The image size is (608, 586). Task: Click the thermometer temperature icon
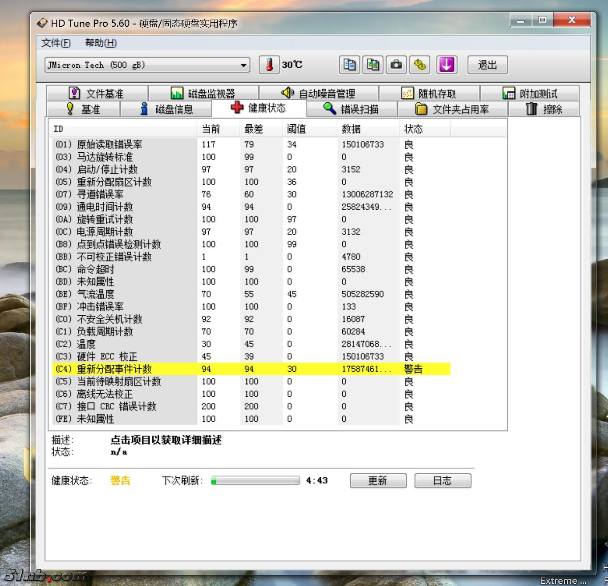[x=269, y=65]
